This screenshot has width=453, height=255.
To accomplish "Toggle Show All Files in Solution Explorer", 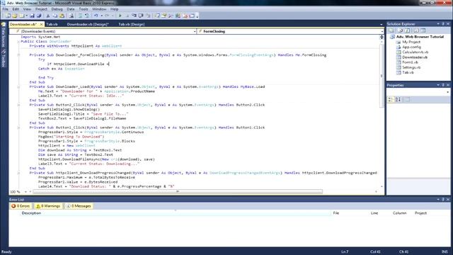I will 400,30.
